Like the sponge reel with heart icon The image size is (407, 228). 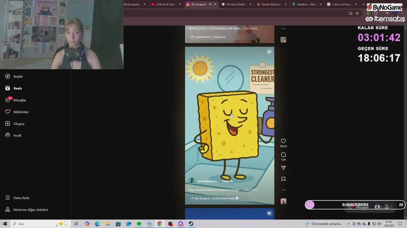283,141
